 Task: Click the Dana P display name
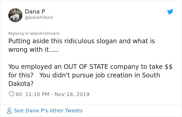pyautogui.click(x=35, y=12)
